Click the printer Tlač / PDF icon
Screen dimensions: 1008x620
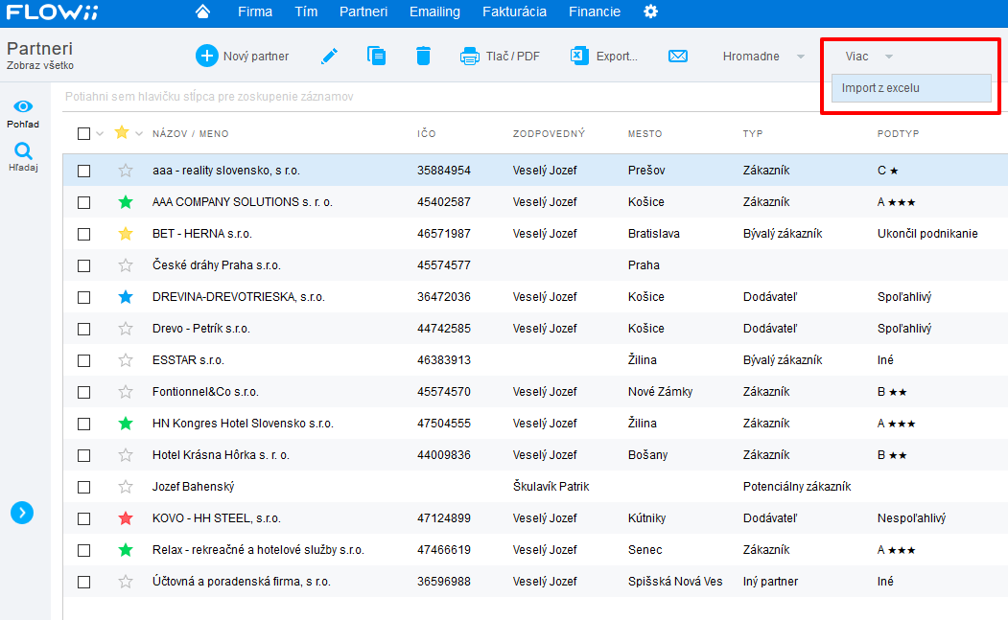469,57
